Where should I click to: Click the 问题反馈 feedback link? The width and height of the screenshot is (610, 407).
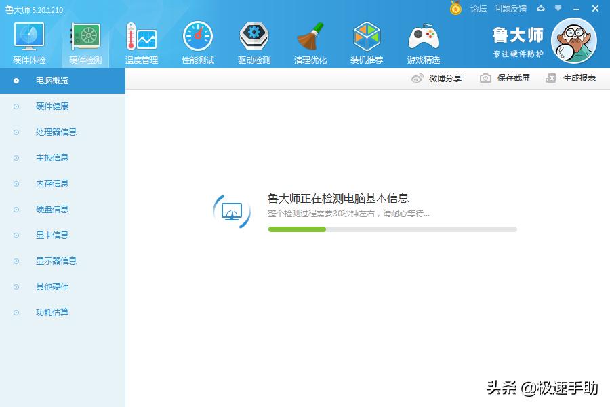[510, 9]
